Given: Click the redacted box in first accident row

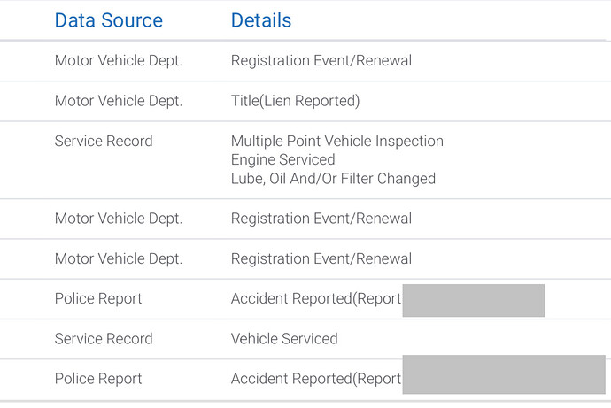Looking at the screenshot, I should pyautogui.click(x=474, y=300).
